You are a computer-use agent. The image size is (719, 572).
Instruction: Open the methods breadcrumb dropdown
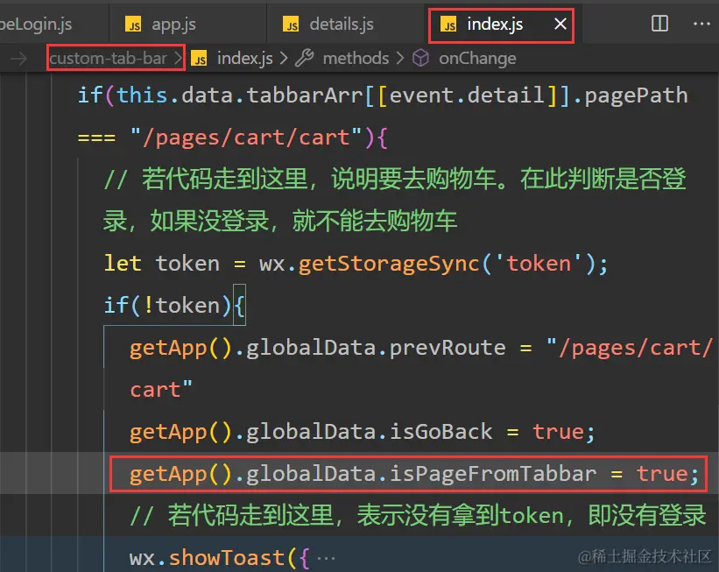coord(356,59)
